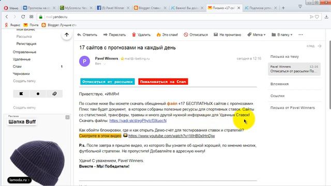Viewport: 331px width, 186px height.
Task: Click Отписаться in mail toolbar
Action: [x=195, y=35]
